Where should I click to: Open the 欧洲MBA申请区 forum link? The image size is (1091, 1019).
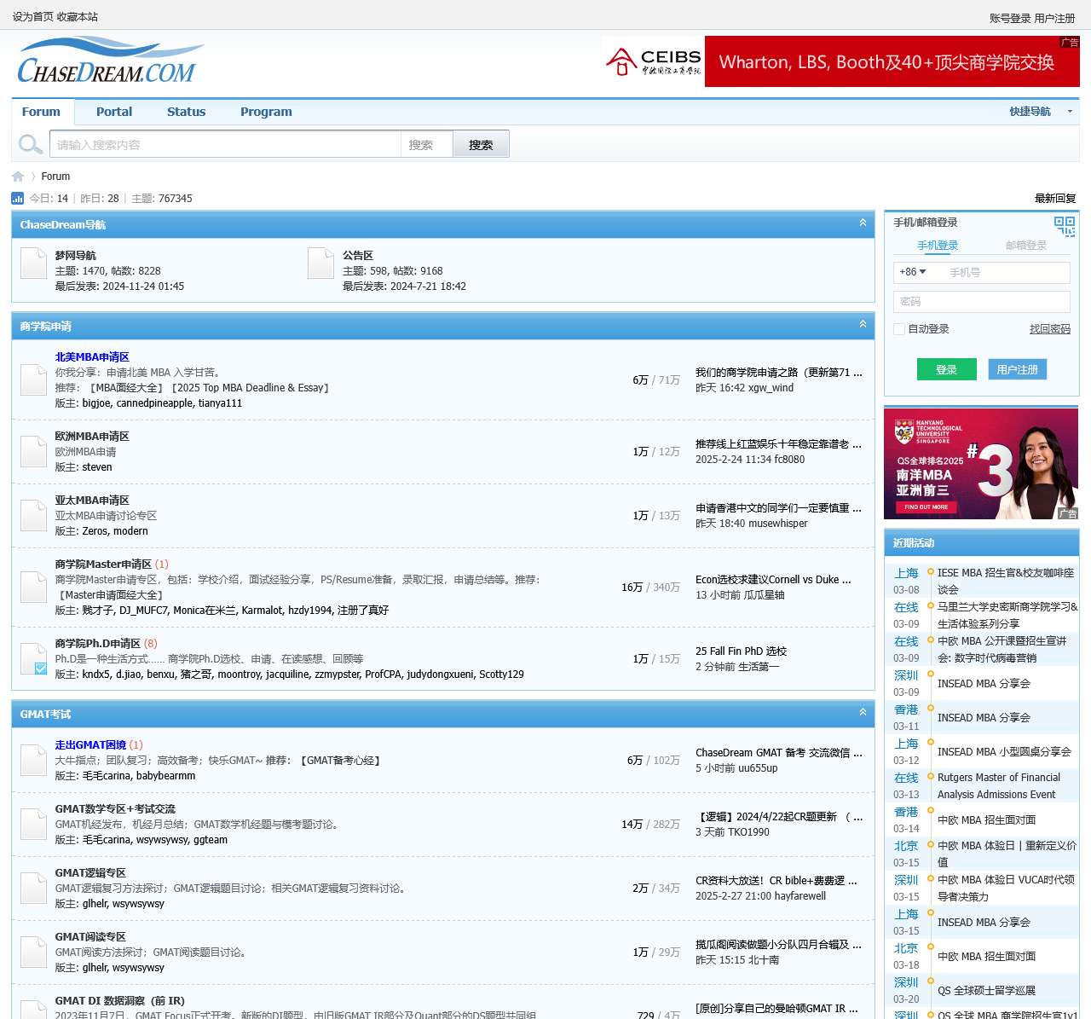tap(92, 437)
